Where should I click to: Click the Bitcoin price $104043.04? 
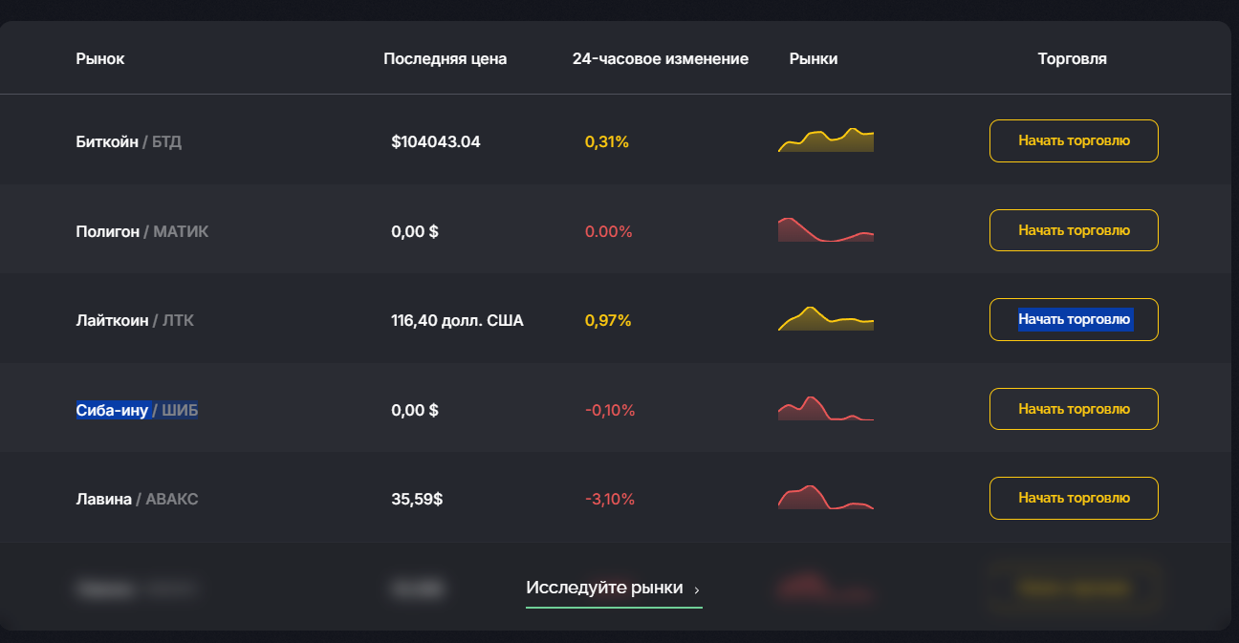tap(436, 142)
